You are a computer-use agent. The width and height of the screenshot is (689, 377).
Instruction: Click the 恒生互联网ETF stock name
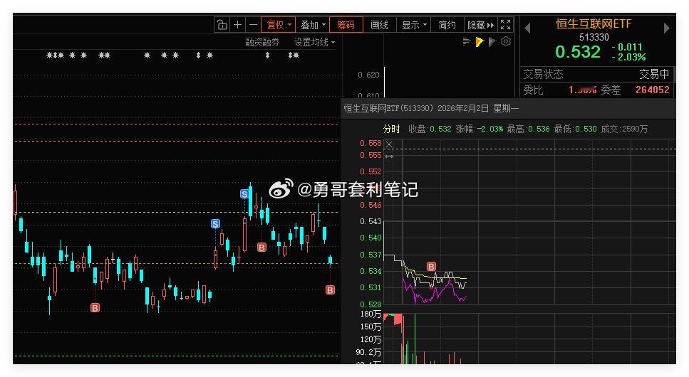[594, 24]
